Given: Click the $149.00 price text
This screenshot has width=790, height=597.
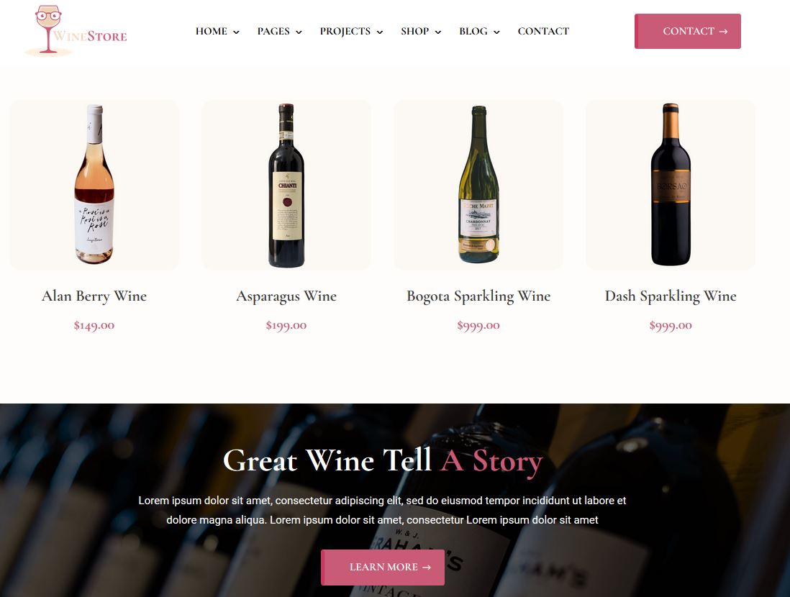Looking at the screenshot, I should click(94, 325).
